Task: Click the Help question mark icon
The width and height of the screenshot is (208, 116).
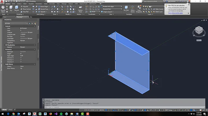Action: click(187, 1)
